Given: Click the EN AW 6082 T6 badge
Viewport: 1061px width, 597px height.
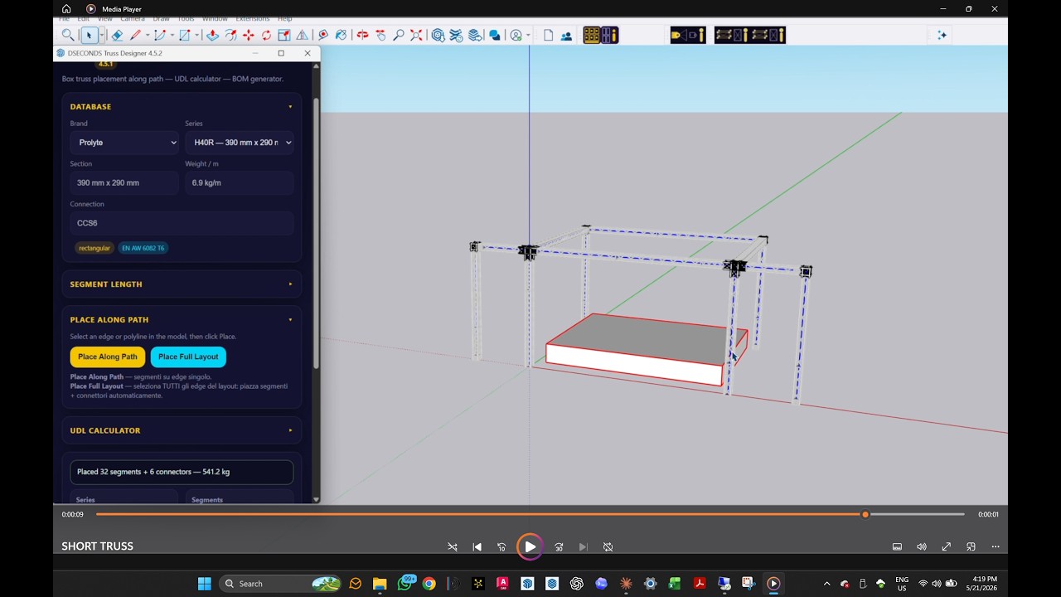Looking at the screenshot, I should [143, 248].
